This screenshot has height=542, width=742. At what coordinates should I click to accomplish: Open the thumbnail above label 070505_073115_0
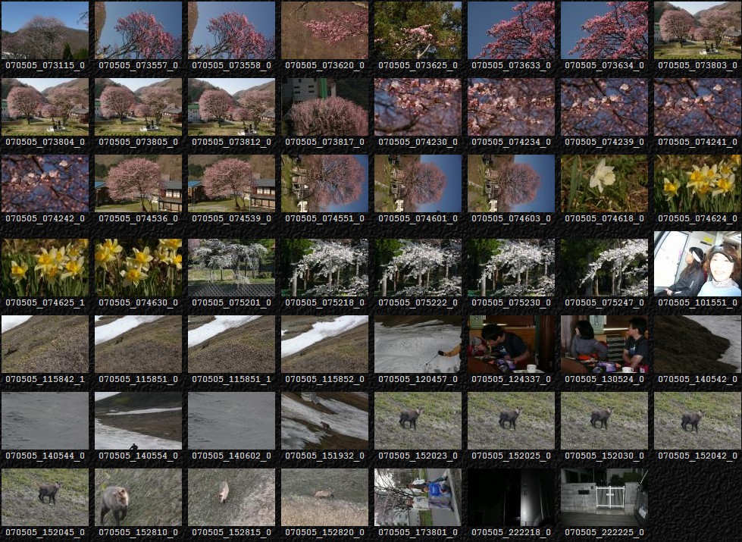[45, 30]
